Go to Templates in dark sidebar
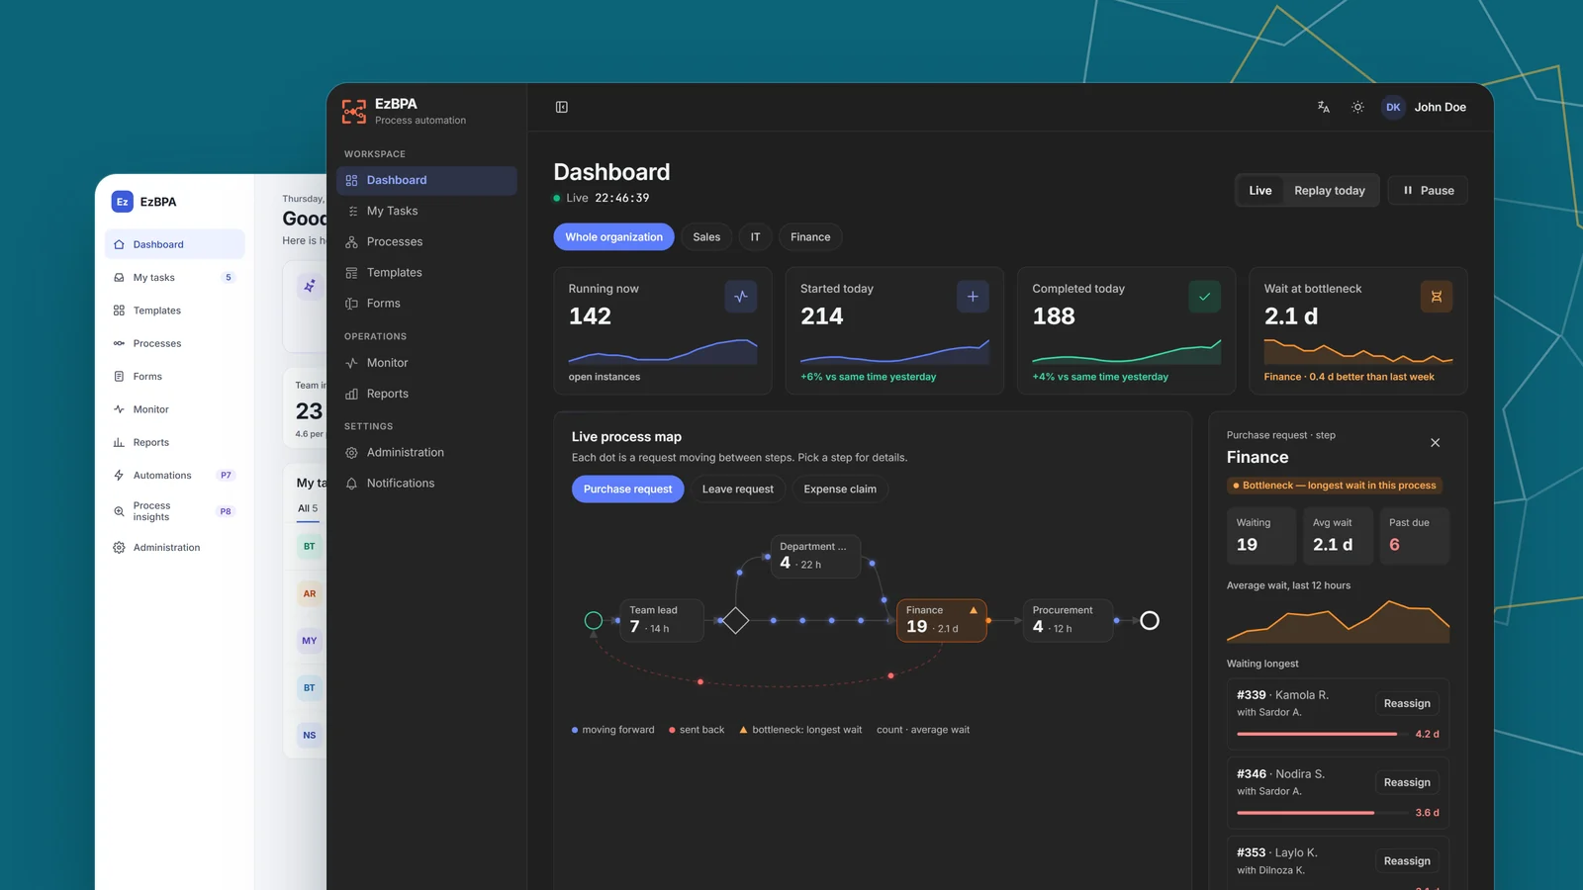This screenshot has height=890, width=1583. point(426,272)
